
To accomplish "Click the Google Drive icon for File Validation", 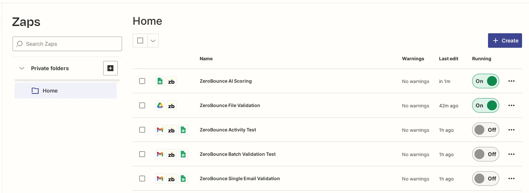I will [x=160, y=105].
